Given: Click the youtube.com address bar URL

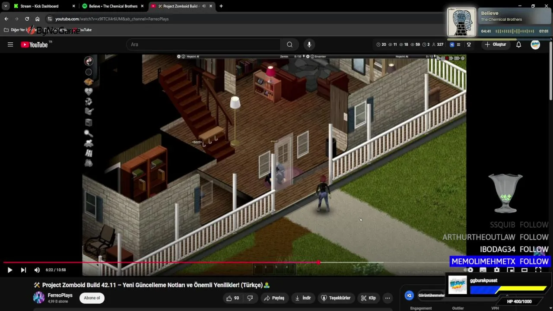Looking at the screenshot, I should 112,19.
